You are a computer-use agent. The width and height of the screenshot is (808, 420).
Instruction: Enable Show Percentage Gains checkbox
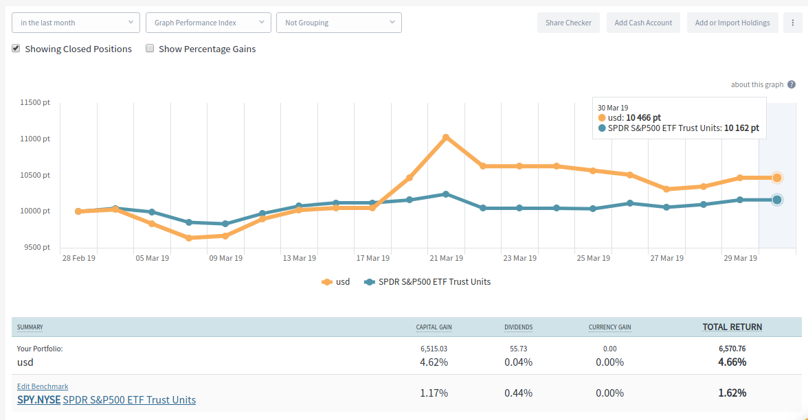click(x=150, y=49)
